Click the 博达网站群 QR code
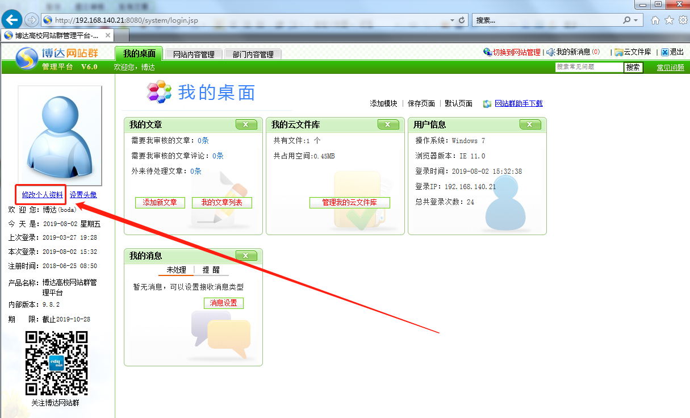690x418 pixels. (57, 363)
